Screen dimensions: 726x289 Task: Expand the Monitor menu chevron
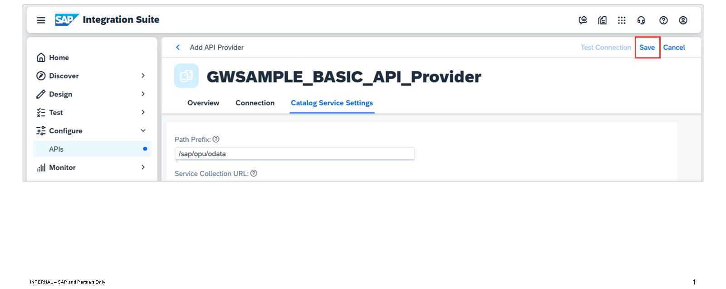click(143, 167)
